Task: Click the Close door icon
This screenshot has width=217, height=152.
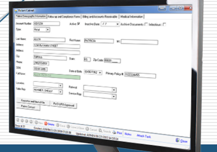Action: pos(178,140)
